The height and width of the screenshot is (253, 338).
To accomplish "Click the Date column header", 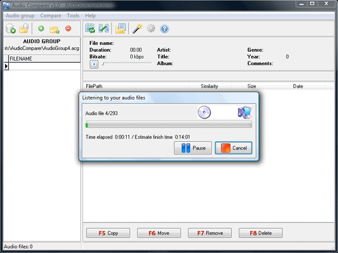I will [x=299, y=86].
